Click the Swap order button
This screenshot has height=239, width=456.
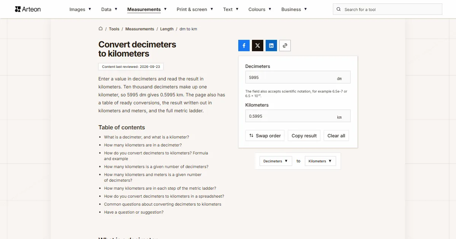tap(265, 136)
